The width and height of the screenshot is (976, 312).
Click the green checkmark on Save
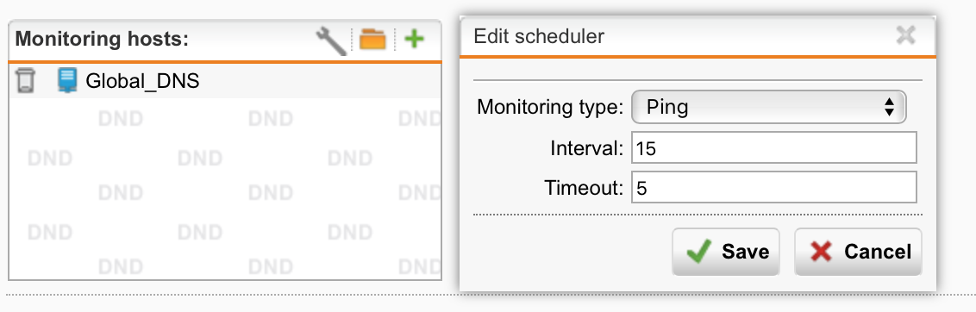(x=699, y=252)
